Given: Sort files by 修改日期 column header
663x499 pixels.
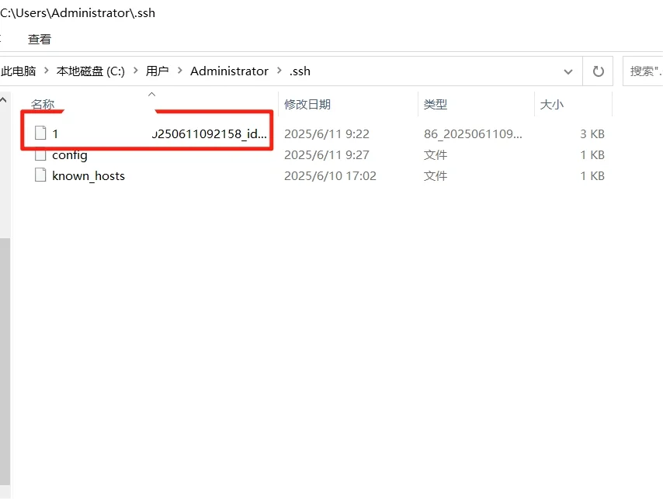Looking at the screenshot, I should 310,103.
